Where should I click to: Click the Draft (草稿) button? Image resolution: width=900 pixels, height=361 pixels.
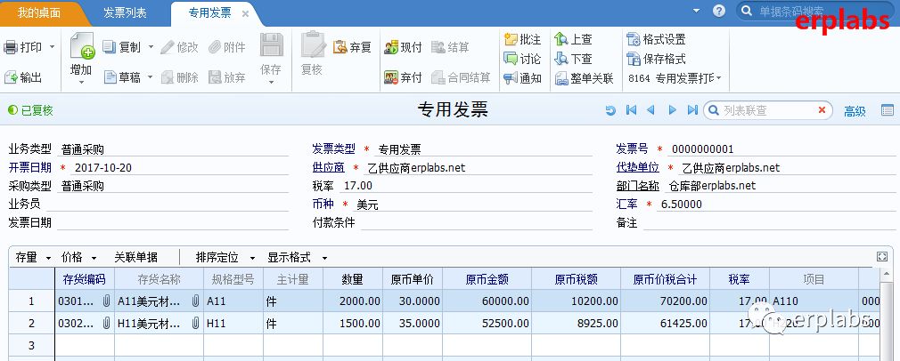pyautogui.click(x=121, y=77)
